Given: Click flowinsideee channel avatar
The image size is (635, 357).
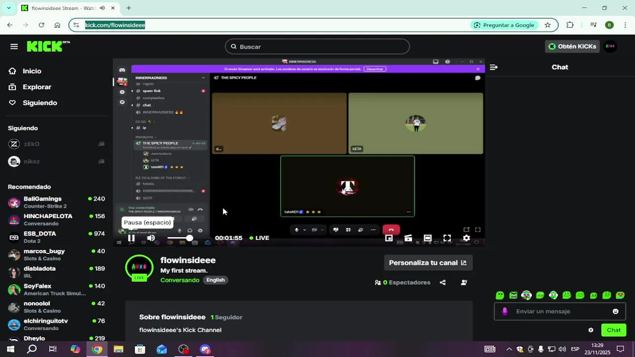Looking at the screenshot, I should click(x=139, y=268).
